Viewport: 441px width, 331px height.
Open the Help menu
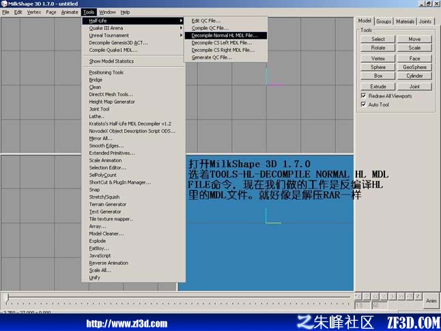pos(125,12)
